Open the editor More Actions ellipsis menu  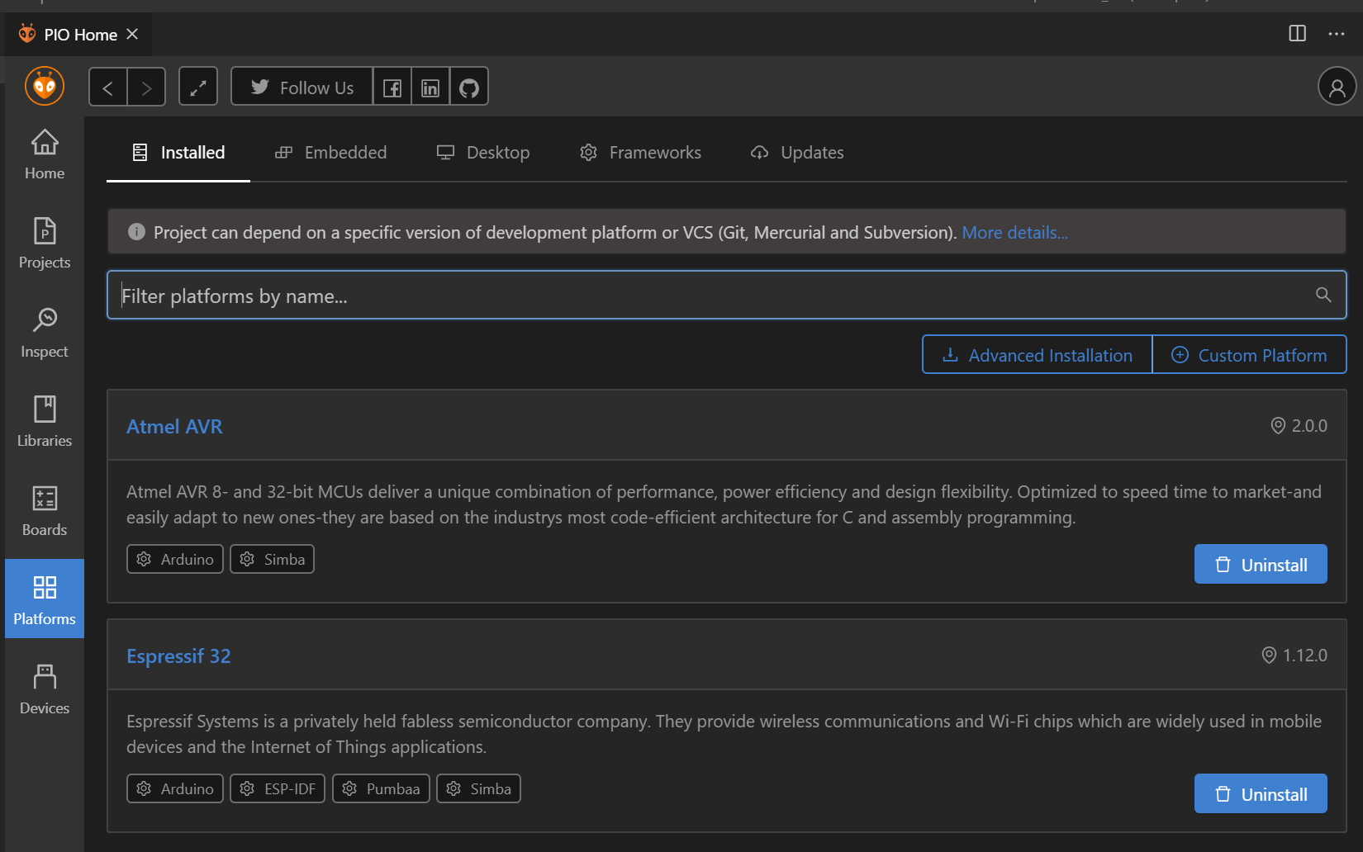coord(1337,34)
